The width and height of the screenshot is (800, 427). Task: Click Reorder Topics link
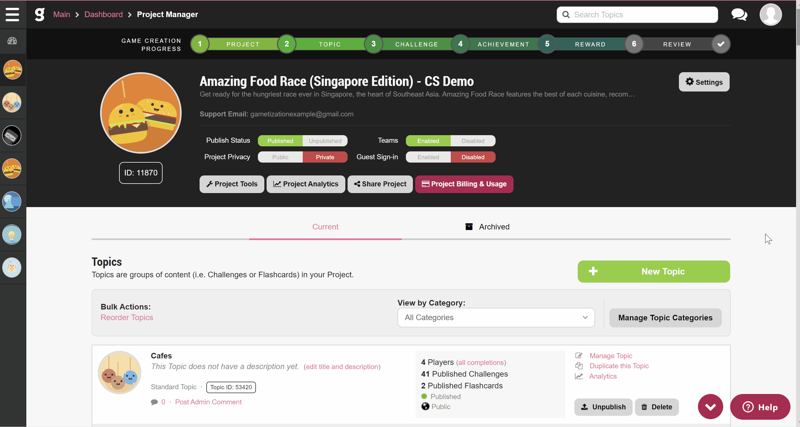pos(127,317)
